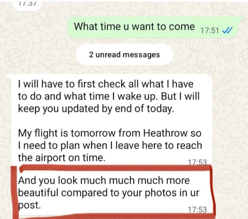Select the "And you look much much much more" line
Screen dimensions: 248x219
pyautogui.click(x=104, y=181)
